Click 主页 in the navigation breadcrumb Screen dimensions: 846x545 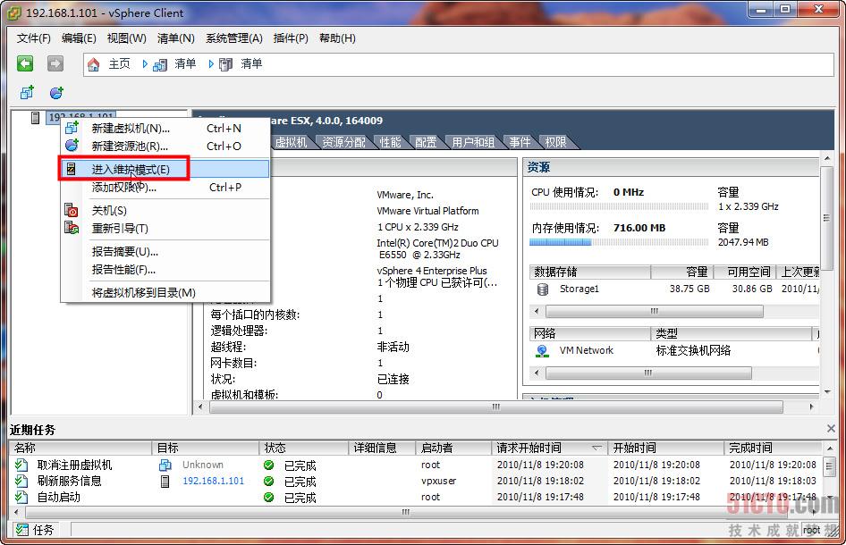click(119, 64)
